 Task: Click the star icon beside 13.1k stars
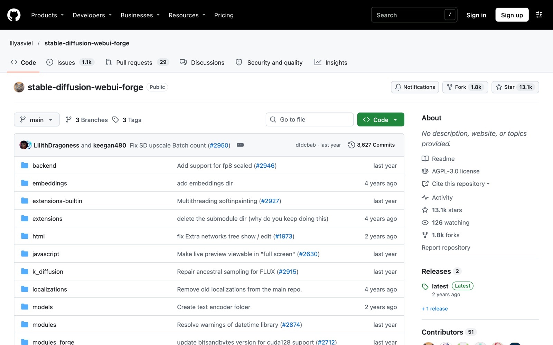point(425,210)
